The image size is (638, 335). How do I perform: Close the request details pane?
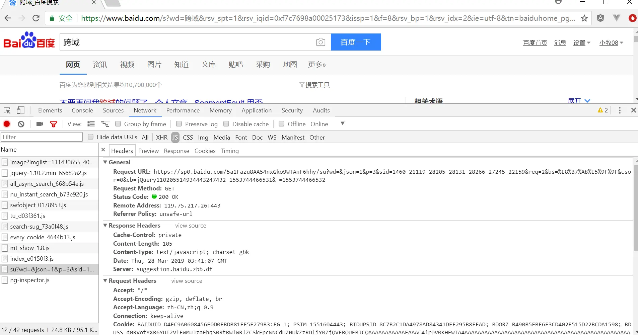[x=103, y=150]
